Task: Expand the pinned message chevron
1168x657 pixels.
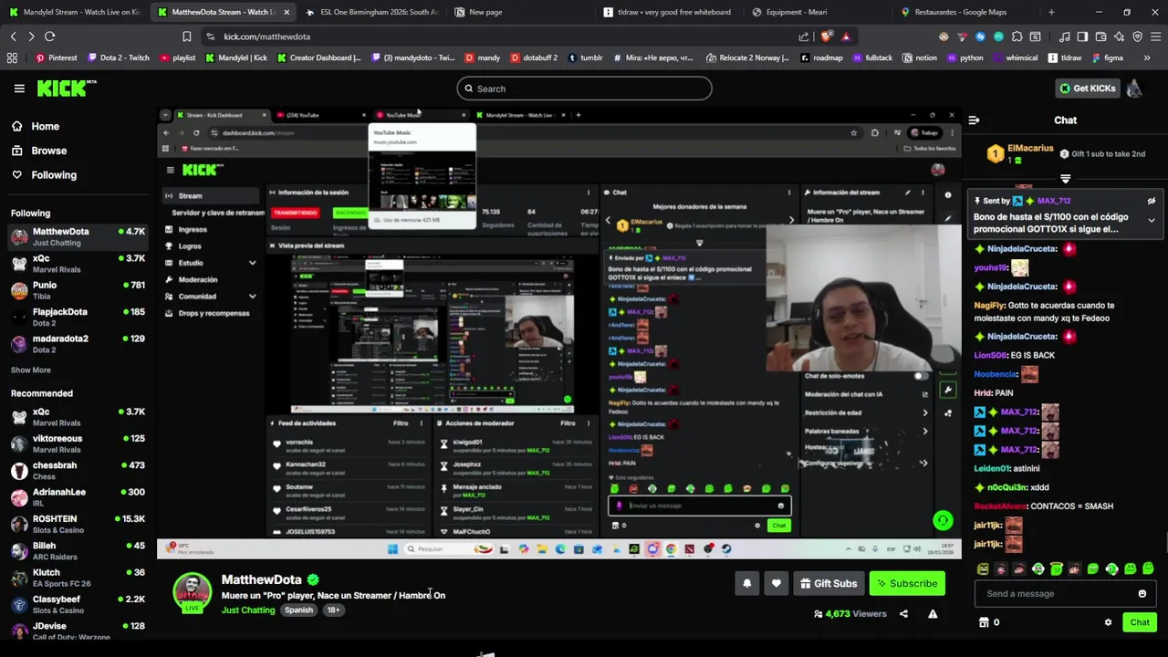Action: pos(1152,220)
